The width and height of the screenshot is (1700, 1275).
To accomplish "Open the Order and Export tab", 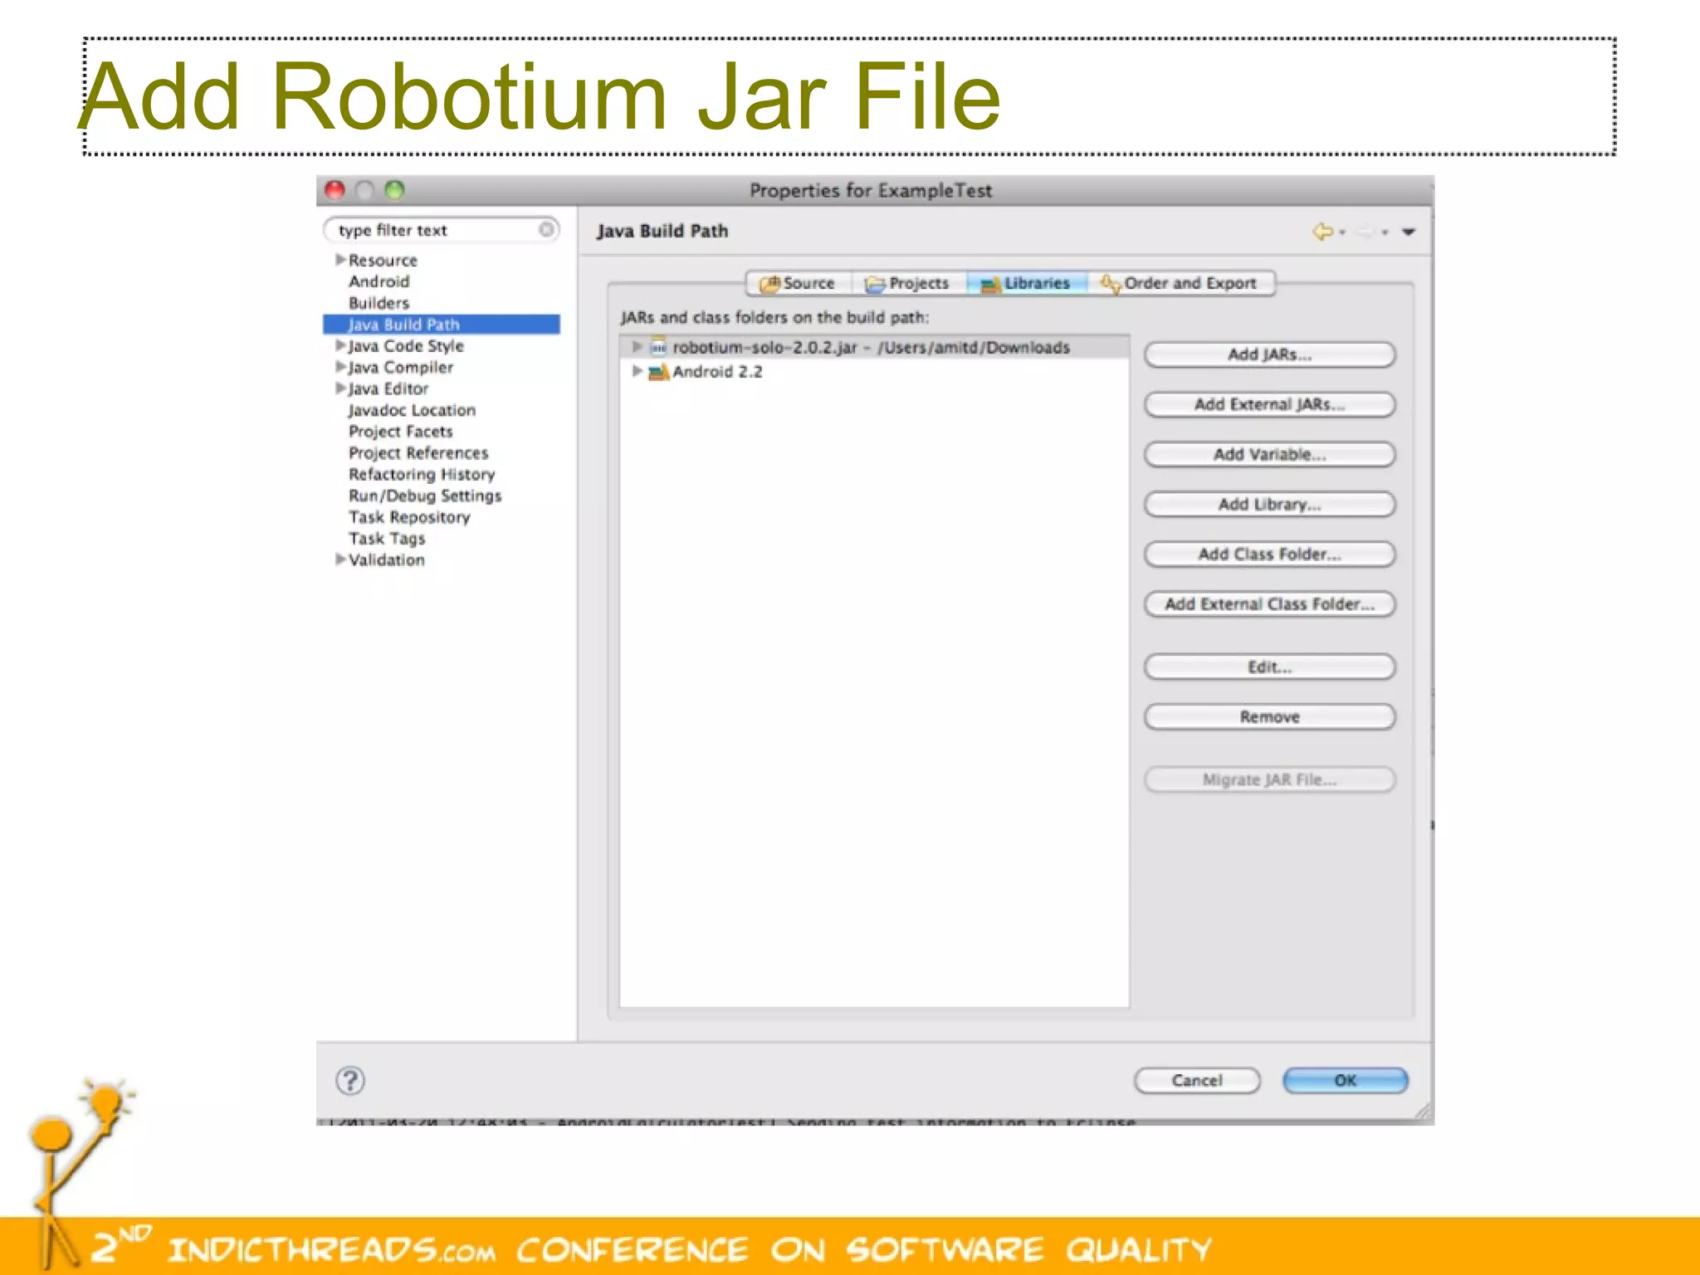I will pyautogui.click(x=1180, y=283).
